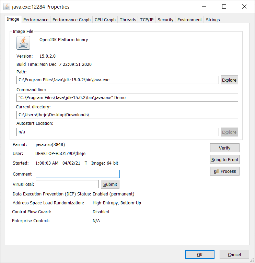Click the Enterprise Context N/A value
Viewport: 255px width, 263px height.
96,221
